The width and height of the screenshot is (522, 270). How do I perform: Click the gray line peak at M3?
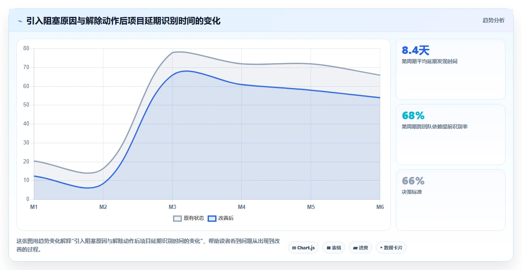click(x=172, y=52)
